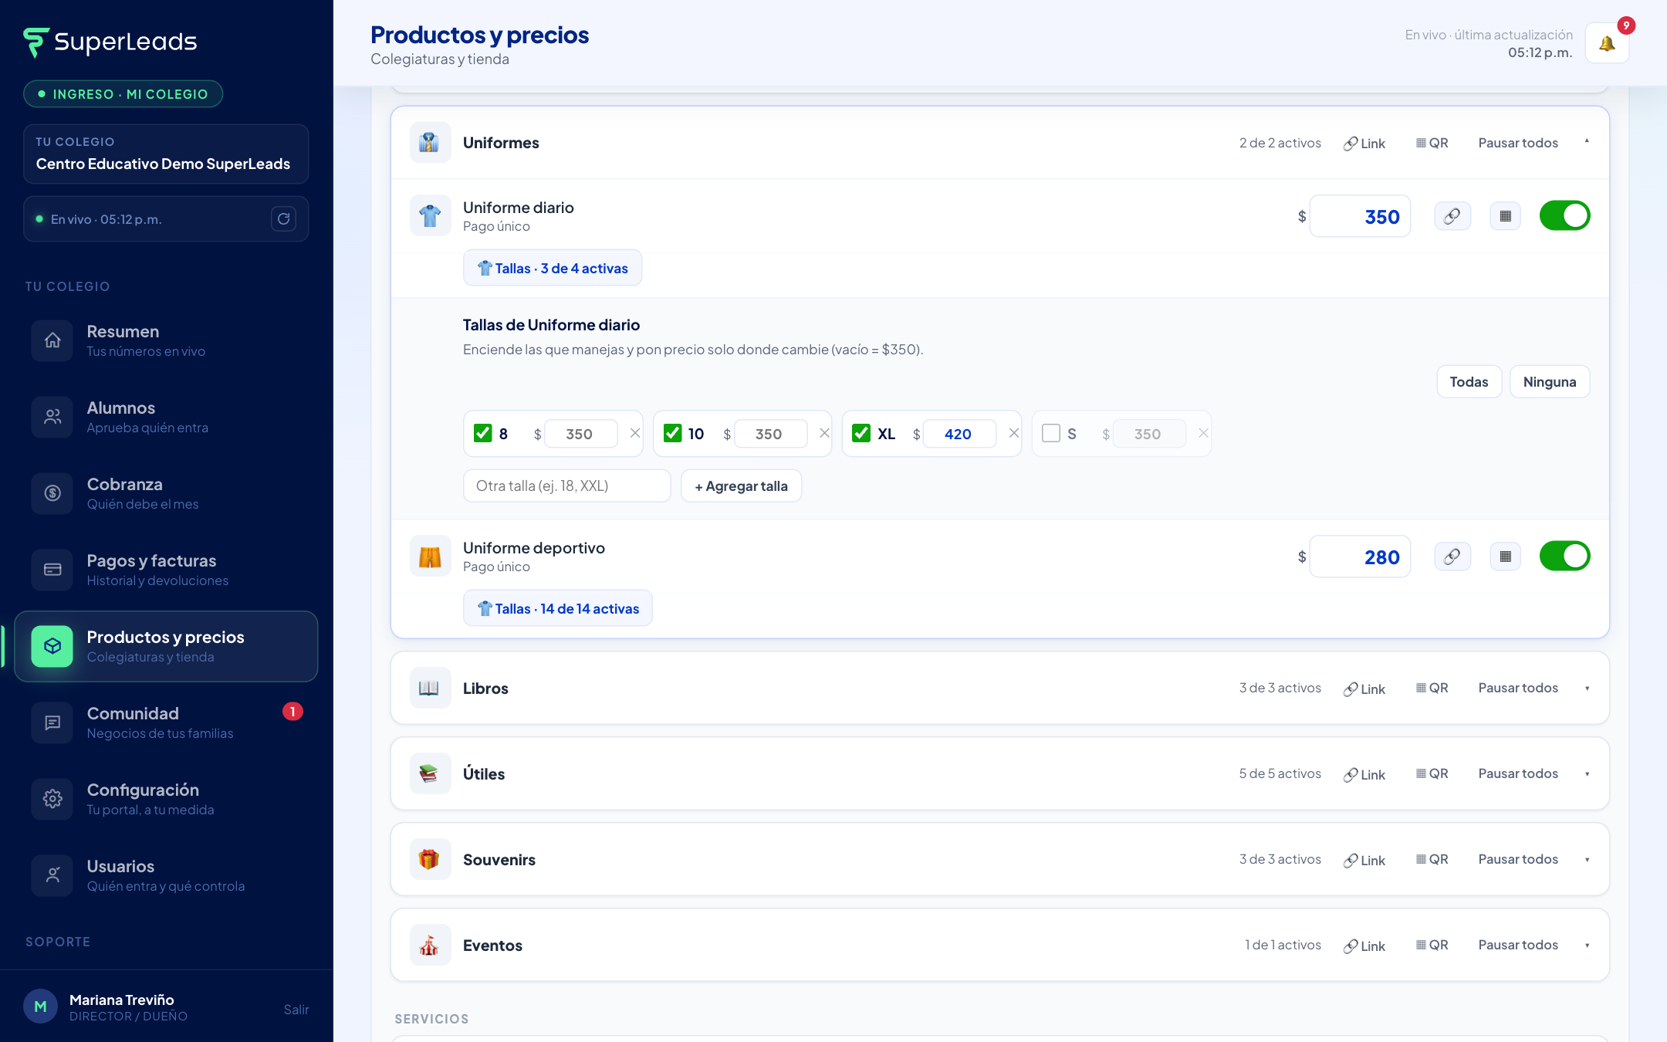This screenshot has height=1042, width=1667.
Task: Click the XL price field showing 420
Action: (959, 434)
